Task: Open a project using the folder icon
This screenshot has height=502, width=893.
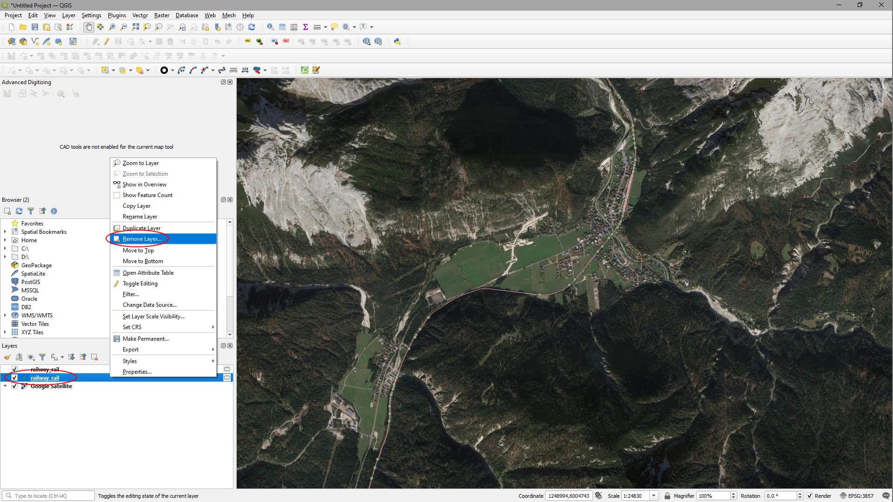Action: point(23,27)
